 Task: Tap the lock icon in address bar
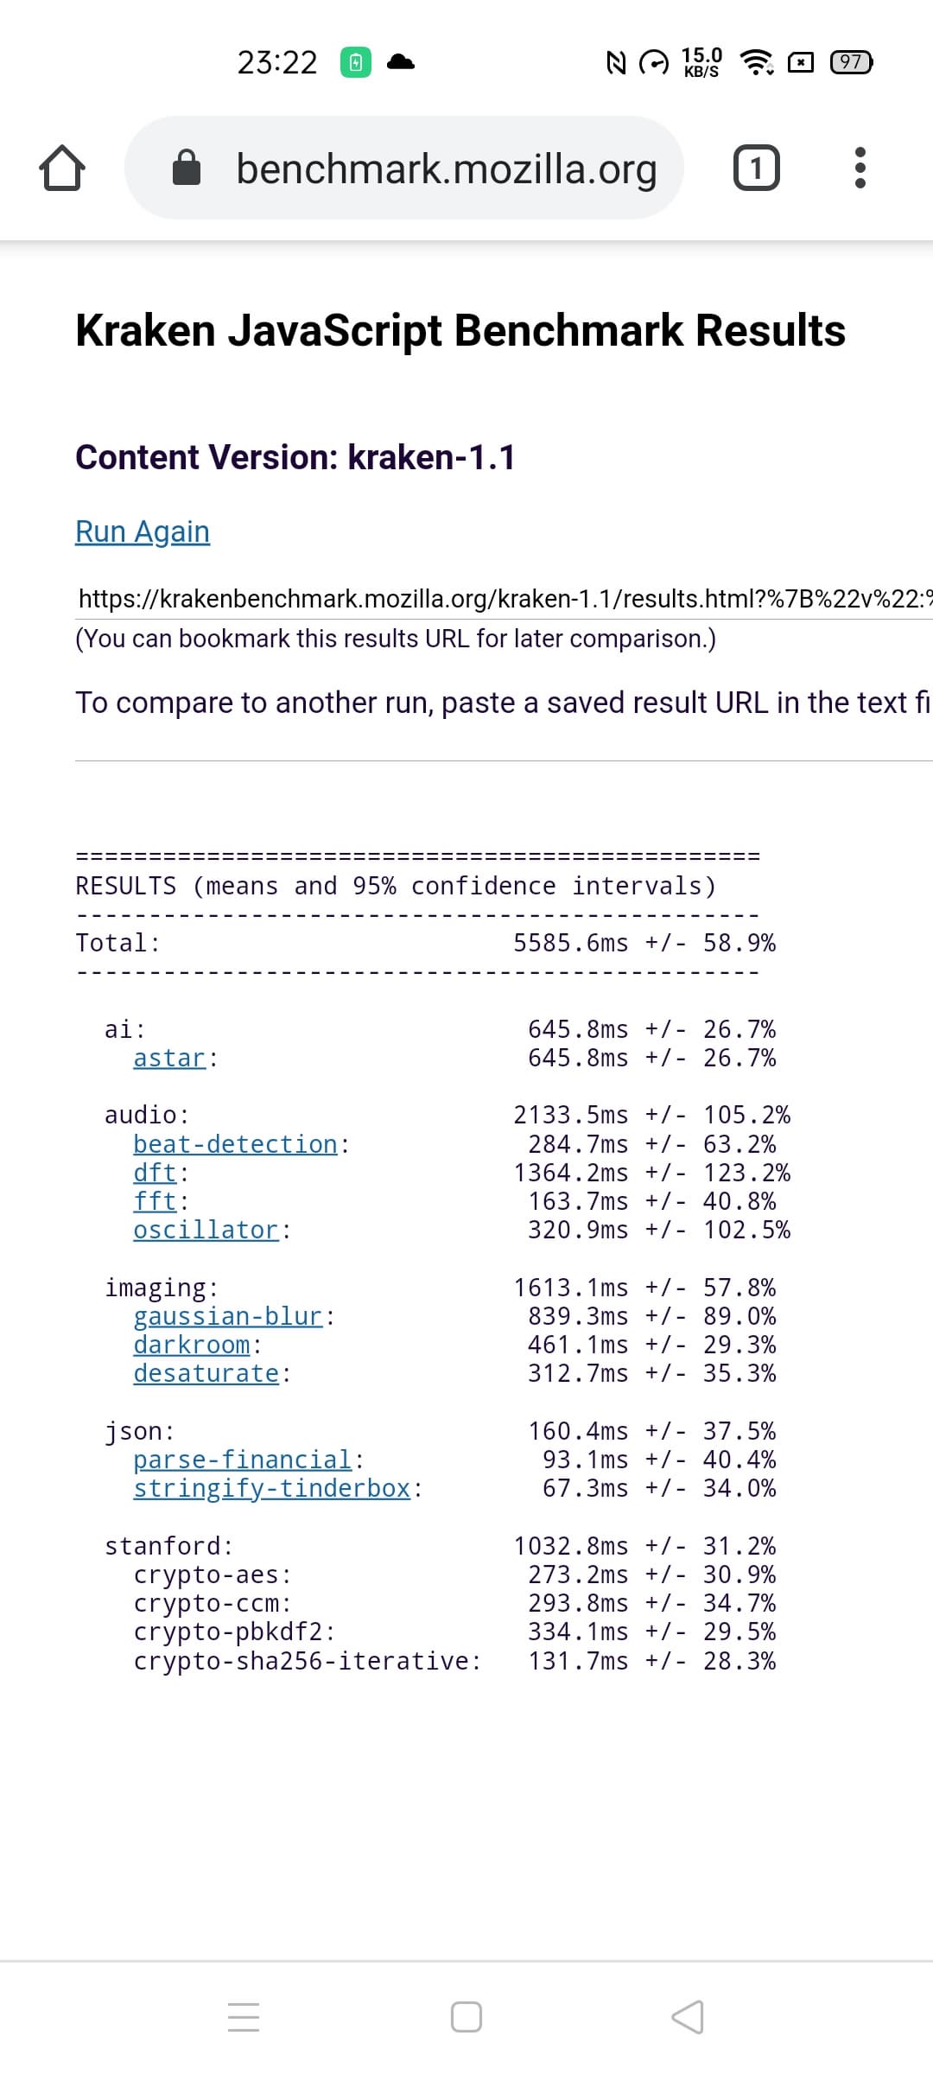pos(187,168)
